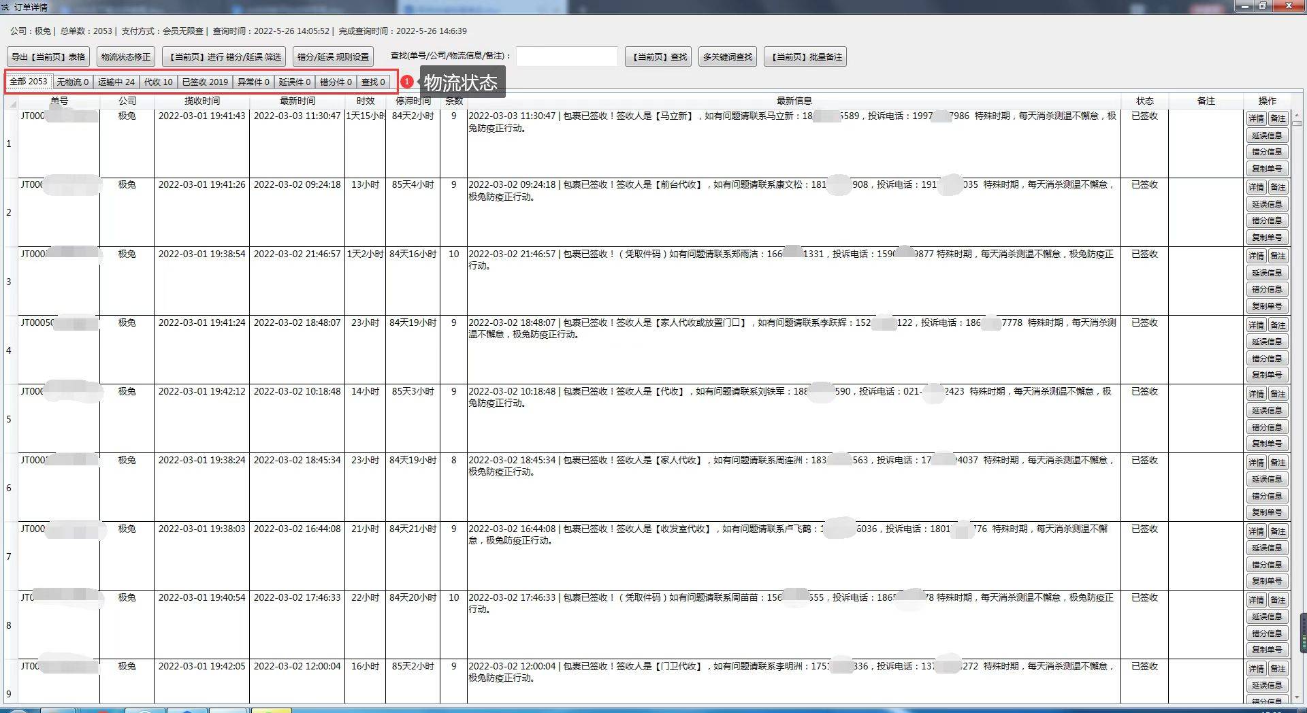Run 【当前页】进行 错分/延误 筛选

(x=224, y=57)
